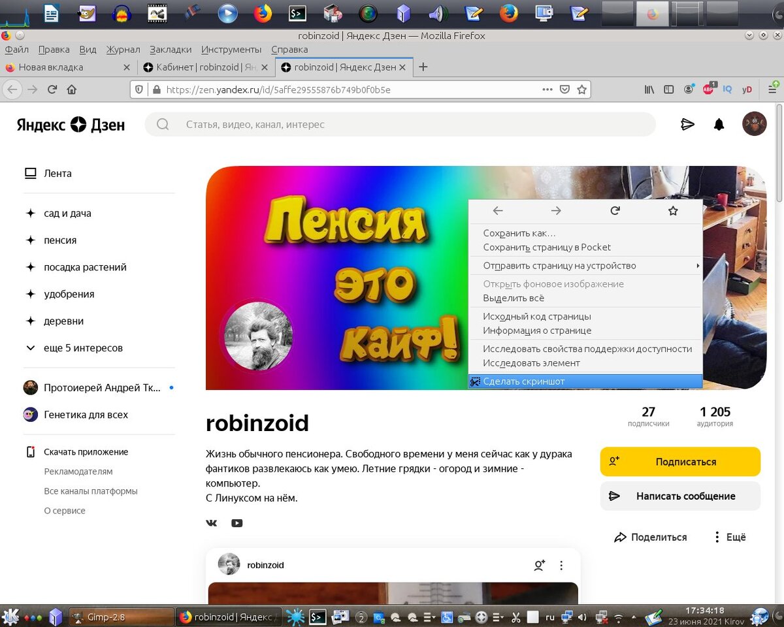The height and width of the screenshot is (627, 784).
Task: Expand 'Отправить страницу на устройство' submenu
Action: coord(585,266)
